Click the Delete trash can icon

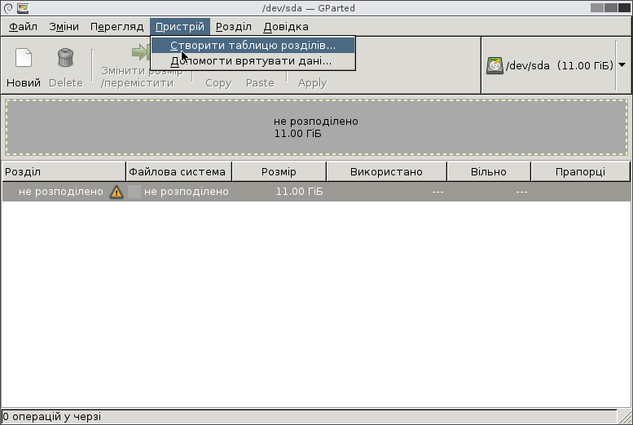65,57
